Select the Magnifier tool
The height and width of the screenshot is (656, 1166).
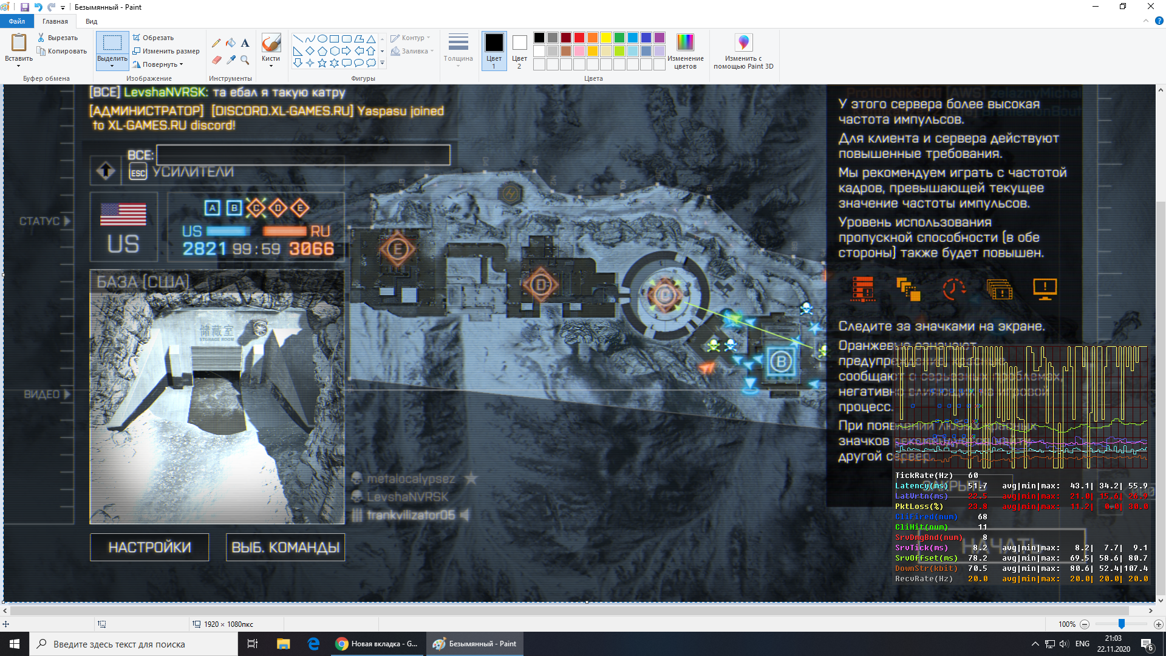tap(245, 60)
